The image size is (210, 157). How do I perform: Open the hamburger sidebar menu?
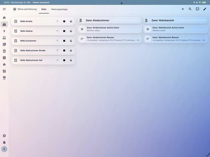(4, 9)
